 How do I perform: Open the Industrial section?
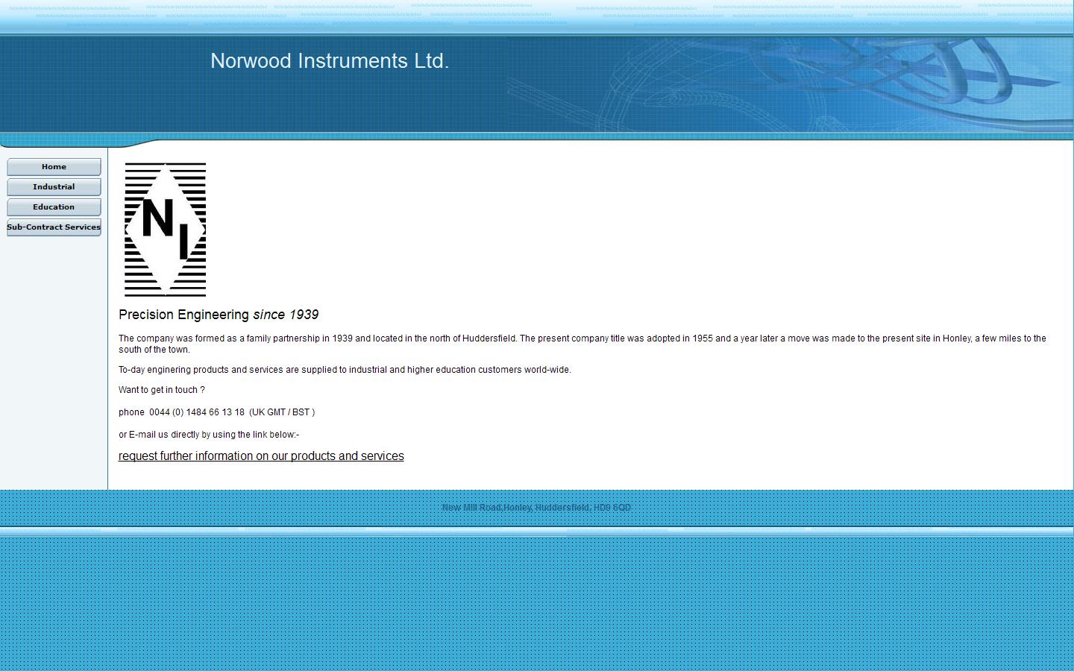click(53, 186)
